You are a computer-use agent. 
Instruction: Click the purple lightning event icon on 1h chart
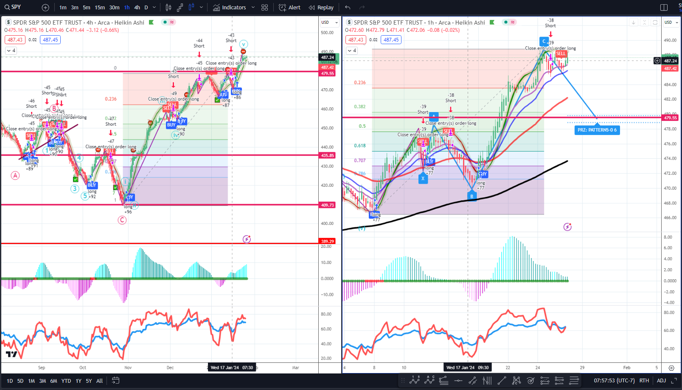point(567,227)
